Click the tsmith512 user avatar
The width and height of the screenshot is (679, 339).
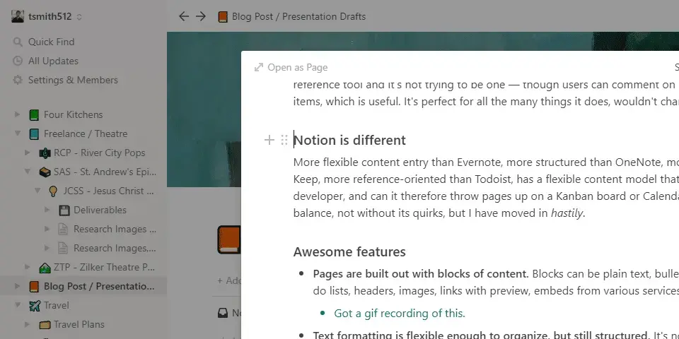pos(18,16)
